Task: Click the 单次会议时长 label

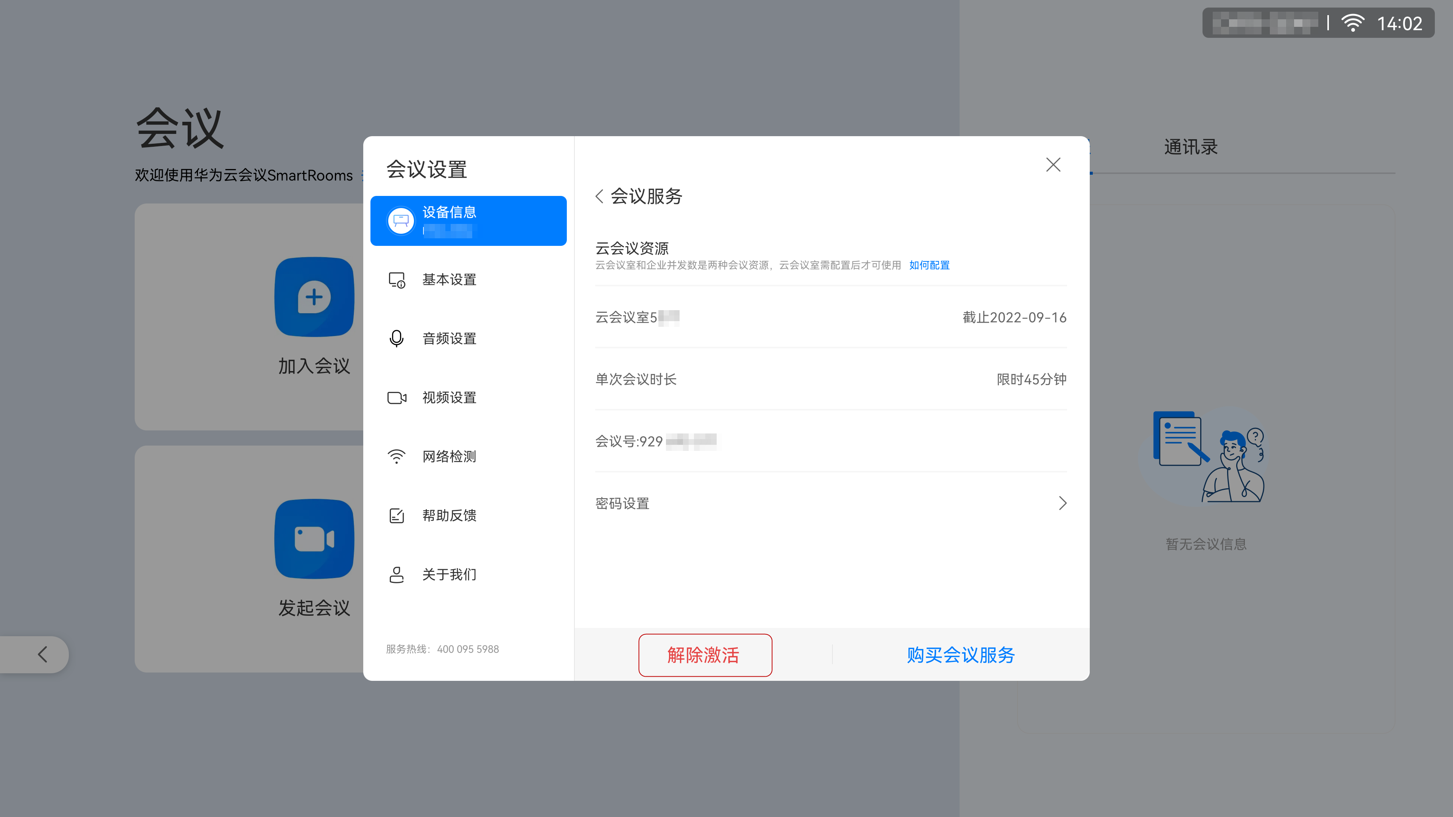Action: coord(636,379)
